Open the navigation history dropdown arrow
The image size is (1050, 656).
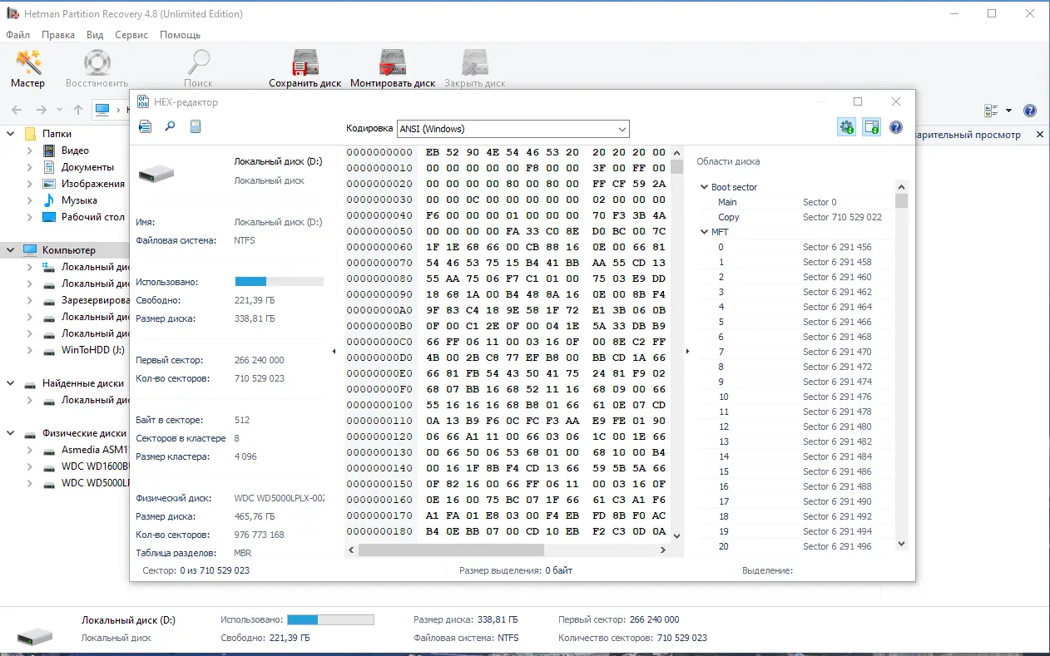pos(59,110)
